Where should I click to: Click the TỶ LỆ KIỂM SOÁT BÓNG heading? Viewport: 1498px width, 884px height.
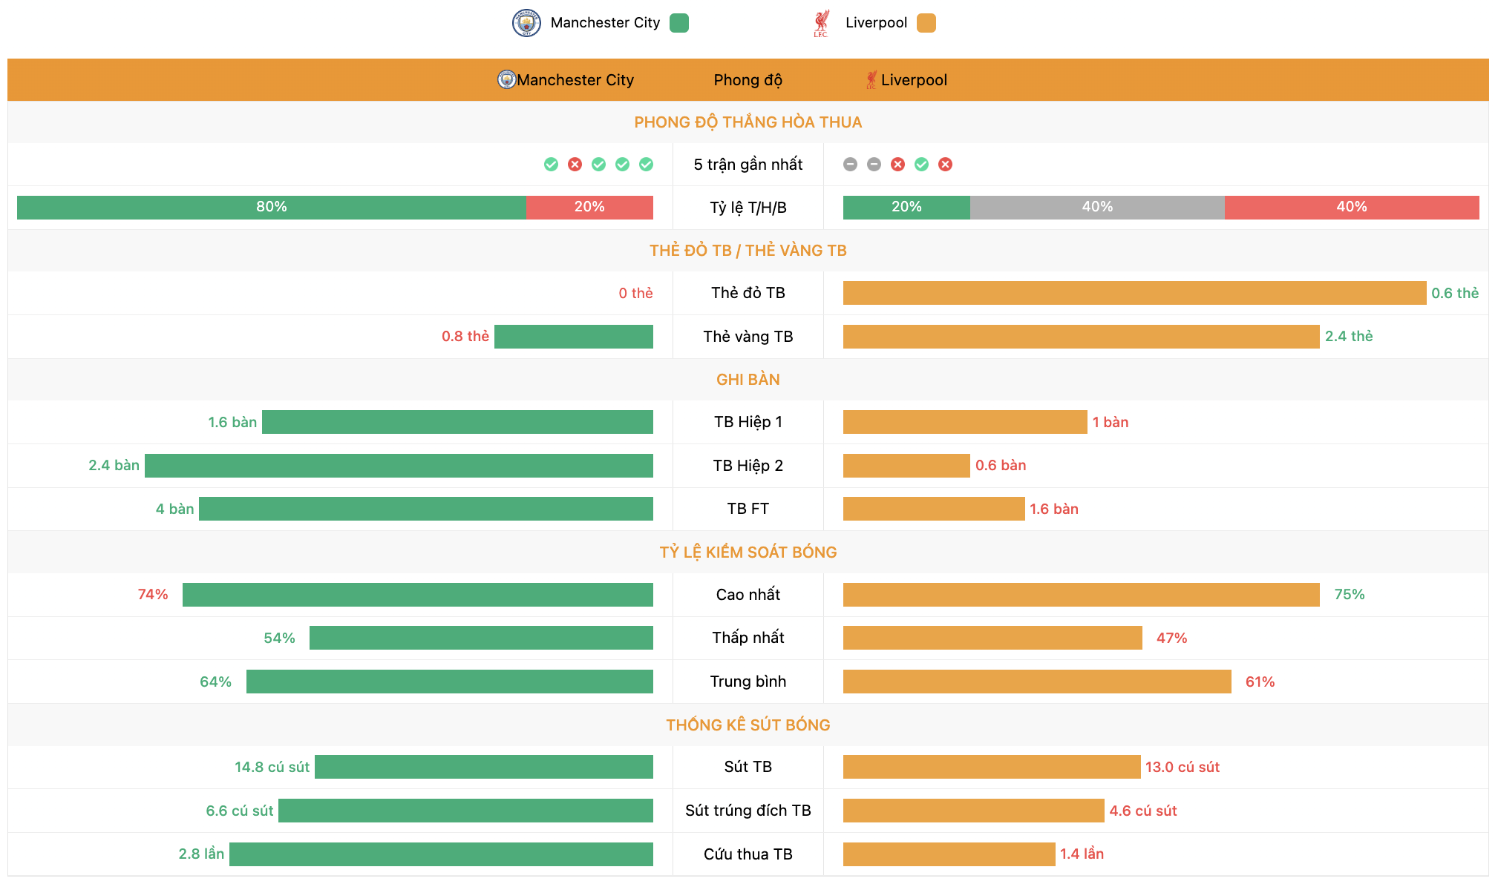click(x=748, y=552)
